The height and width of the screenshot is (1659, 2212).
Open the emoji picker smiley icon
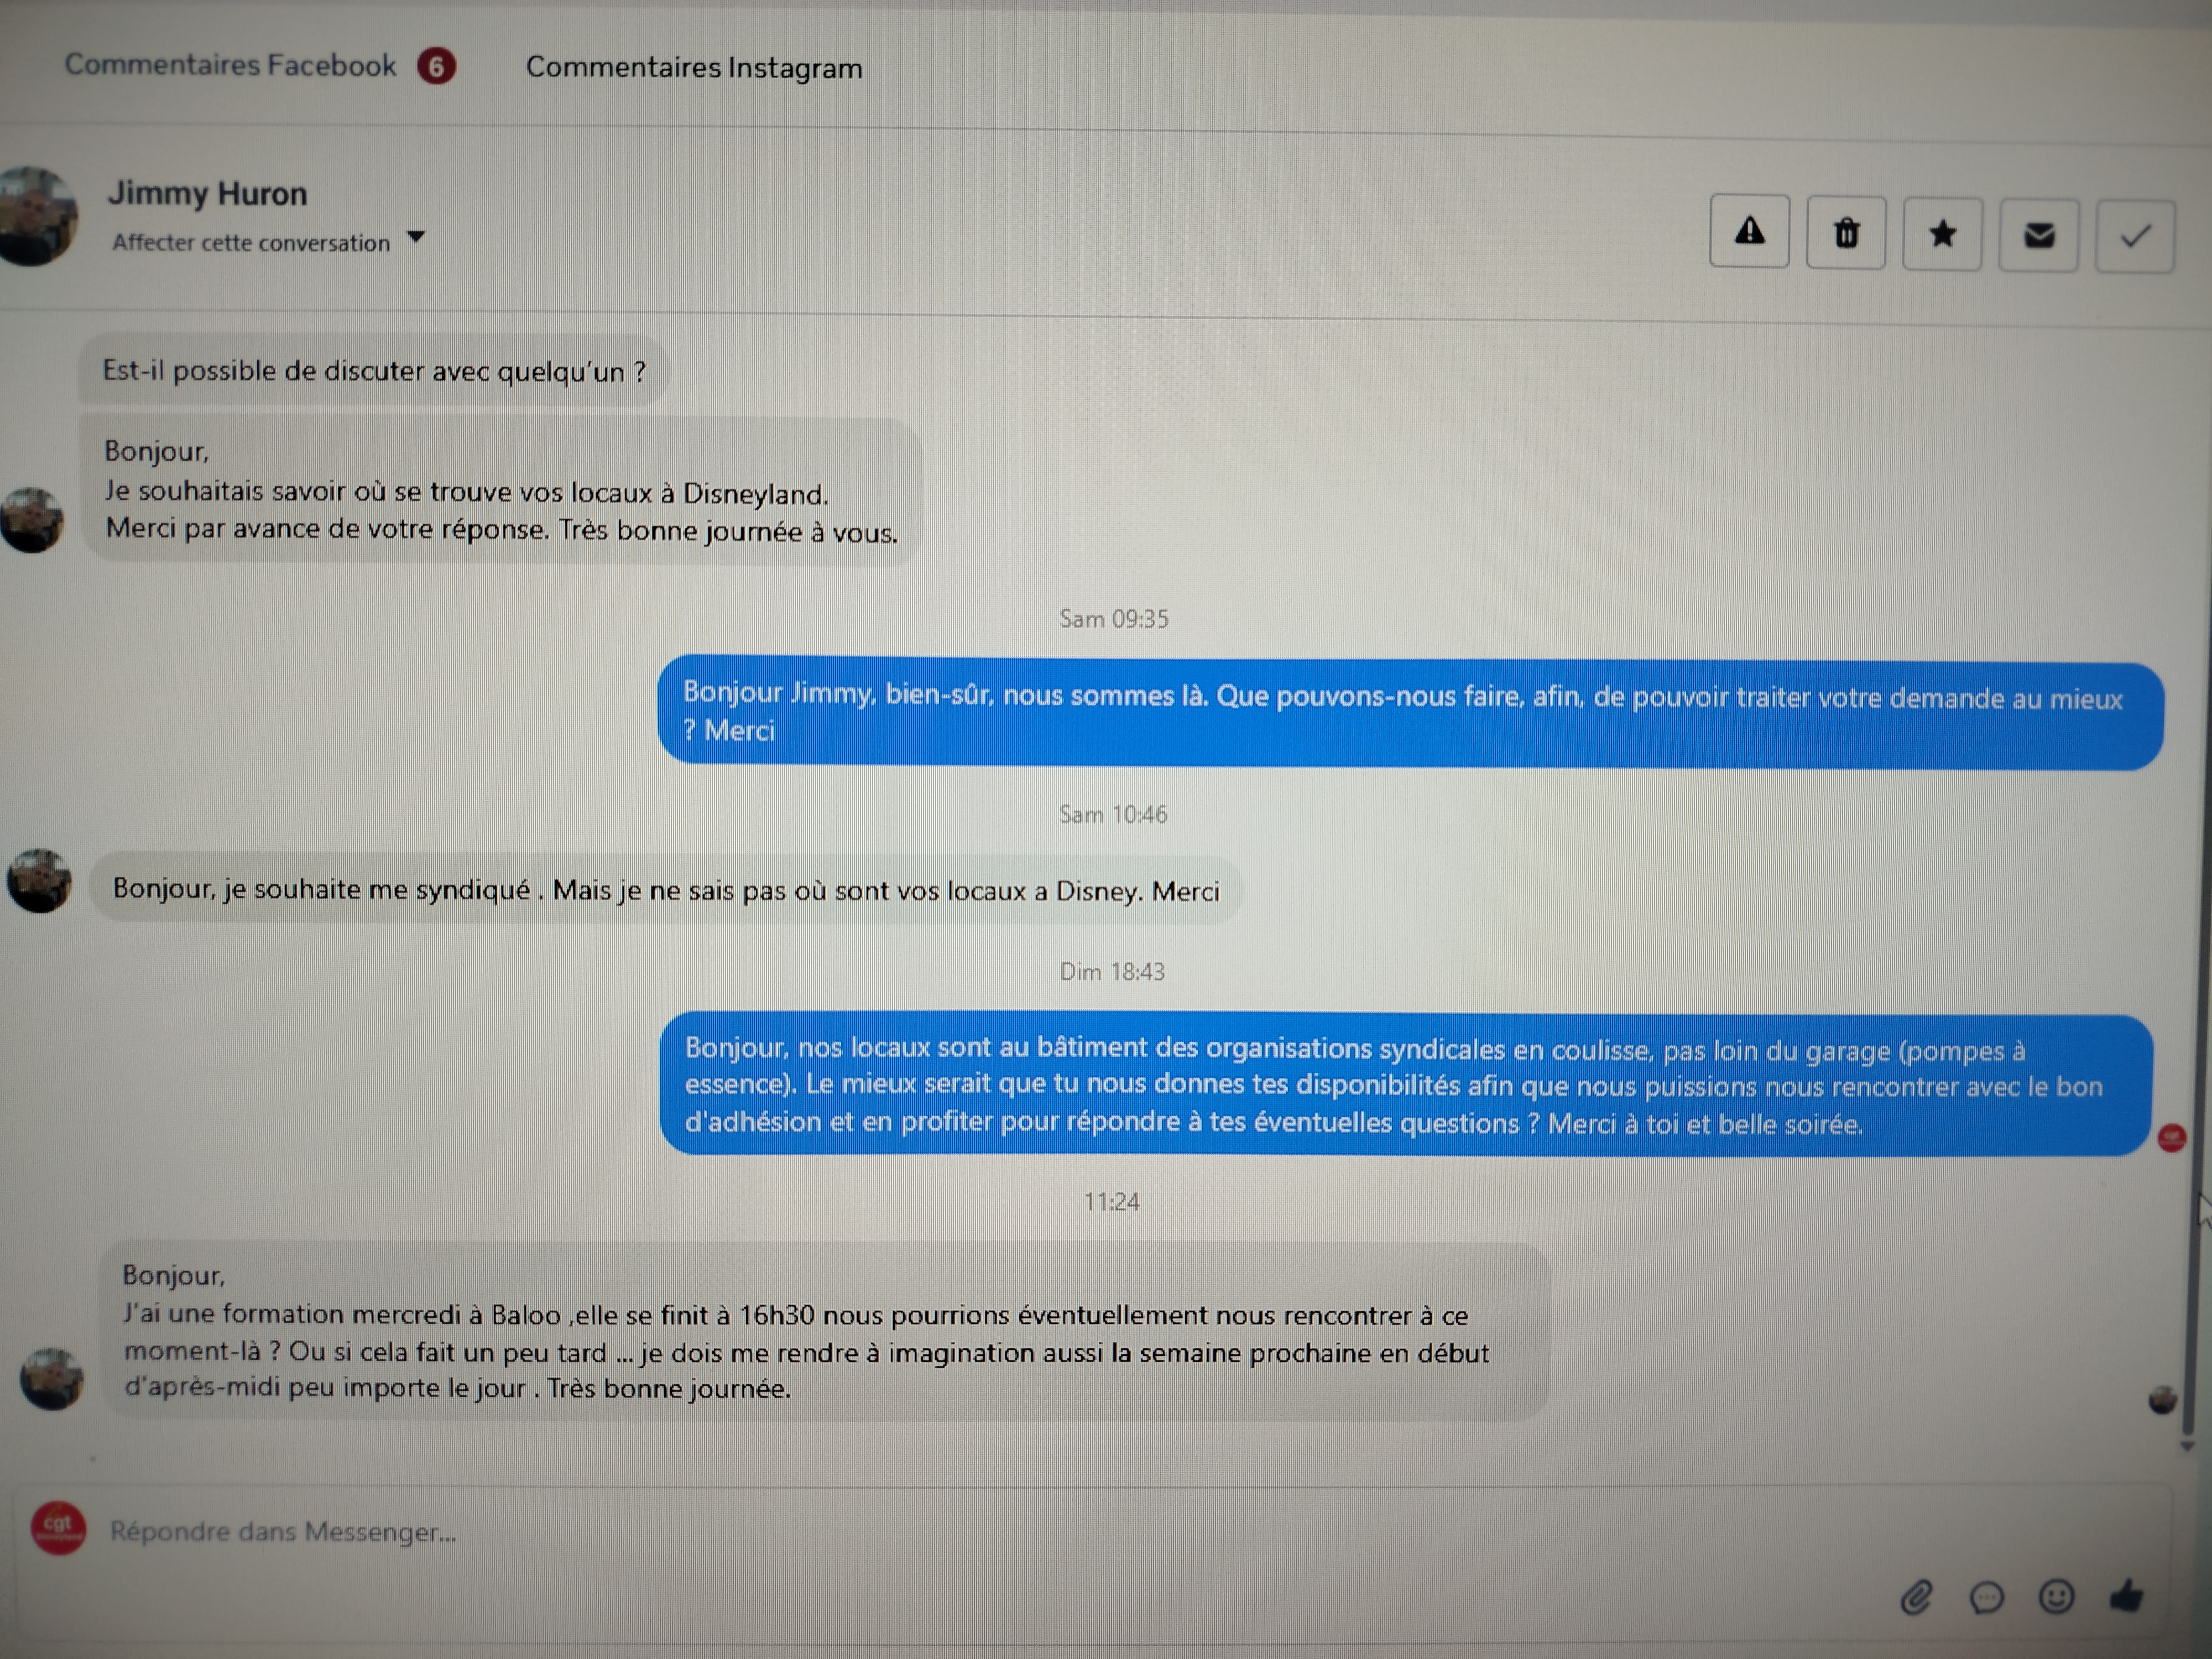pyautogui.click(x=2056, y=1596)
